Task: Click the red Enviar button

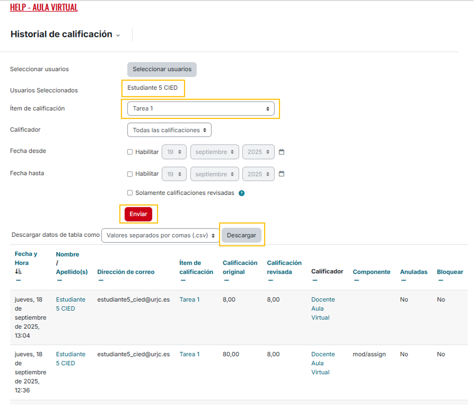Action: pyautogui.click(x=138, y=214)
